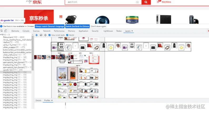Click Always match Chrome's language button
209x113 pixels.
pos(49,26)
